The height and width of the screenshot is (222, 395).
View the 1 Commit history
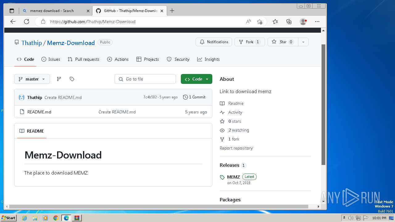pos(194,97)
